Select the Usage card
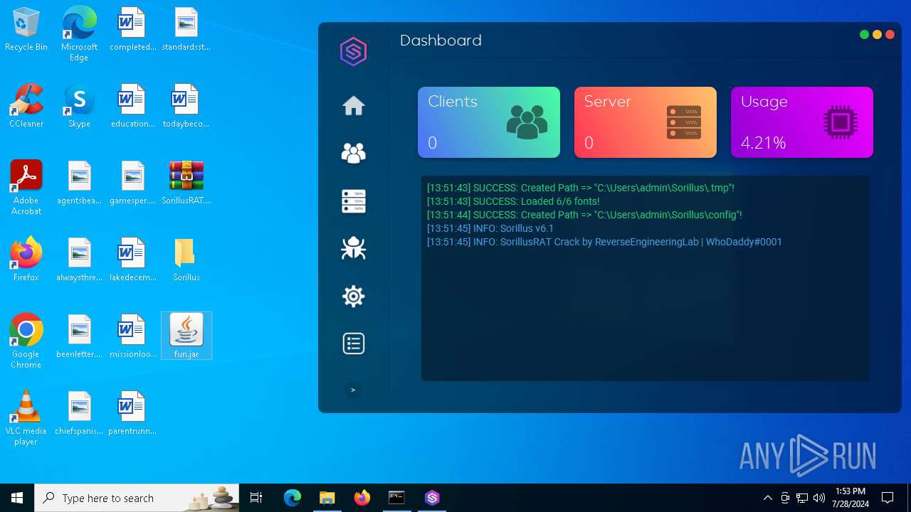This screenshot has width=911, height=512. coord(802,122)
